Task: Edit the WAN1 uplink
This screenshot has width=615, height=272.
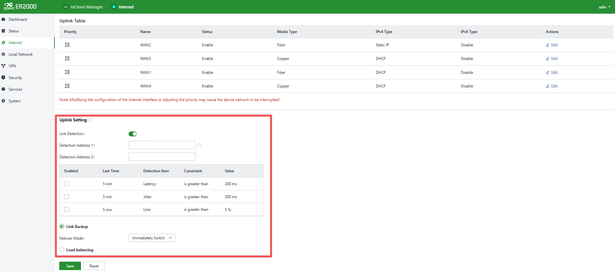Action: (552, 73)
